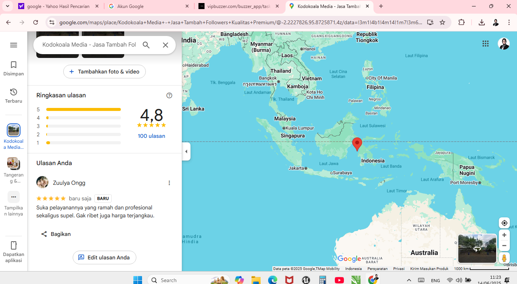Click the show my location button
Screen dimensions: 517x284
(x=504, y=223)
